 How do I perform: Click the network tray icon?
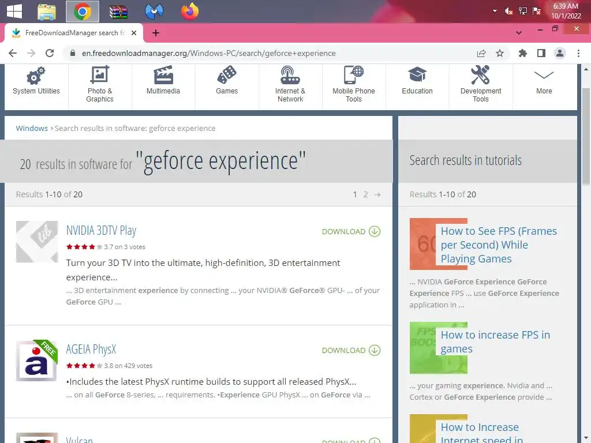tap(522, 11)
